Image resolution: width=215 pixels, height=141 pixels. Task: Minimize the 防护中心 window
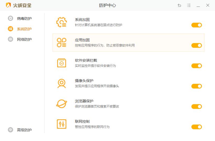point(198,6)
